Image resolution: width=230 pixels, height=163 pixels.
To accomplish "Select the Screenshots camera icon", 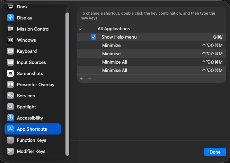I will pos(10,73).
